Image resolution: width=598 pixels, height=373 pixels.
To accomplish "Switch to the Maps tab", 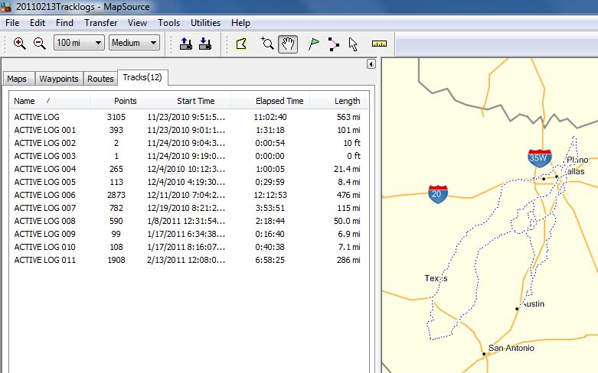I will click(17, 79).
